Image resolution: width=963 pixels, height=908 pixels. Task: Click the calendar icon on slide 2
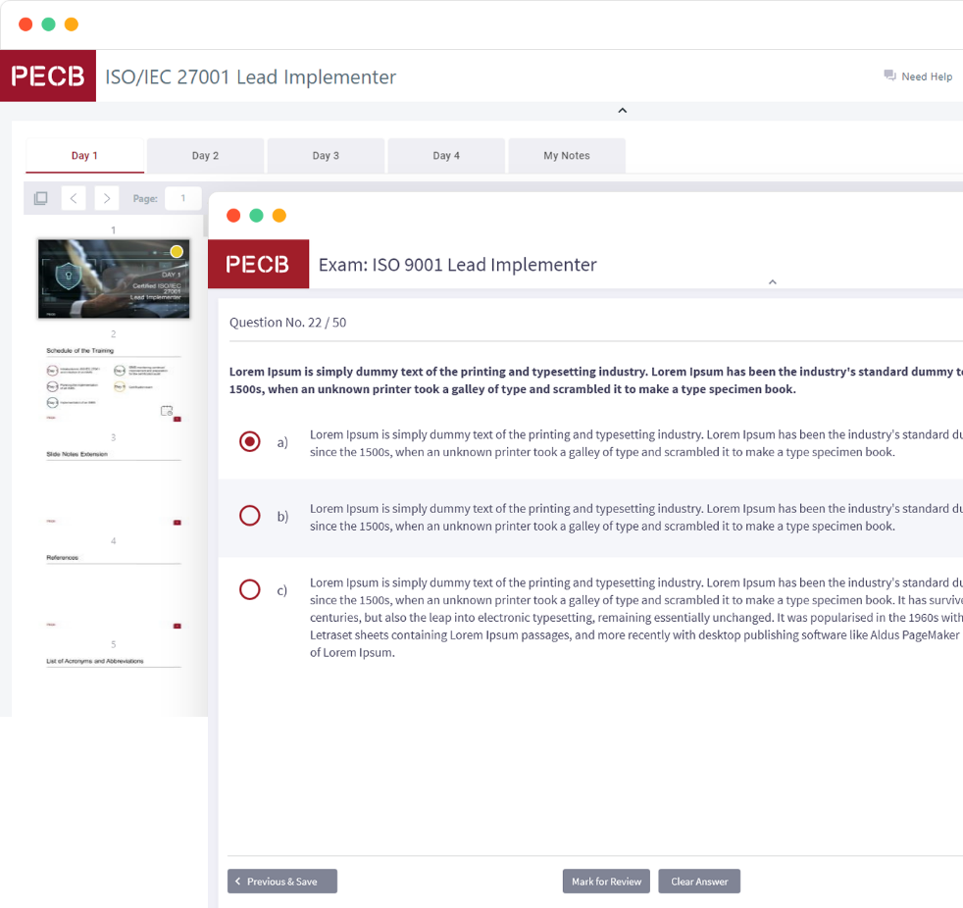(x=167, y=411)
